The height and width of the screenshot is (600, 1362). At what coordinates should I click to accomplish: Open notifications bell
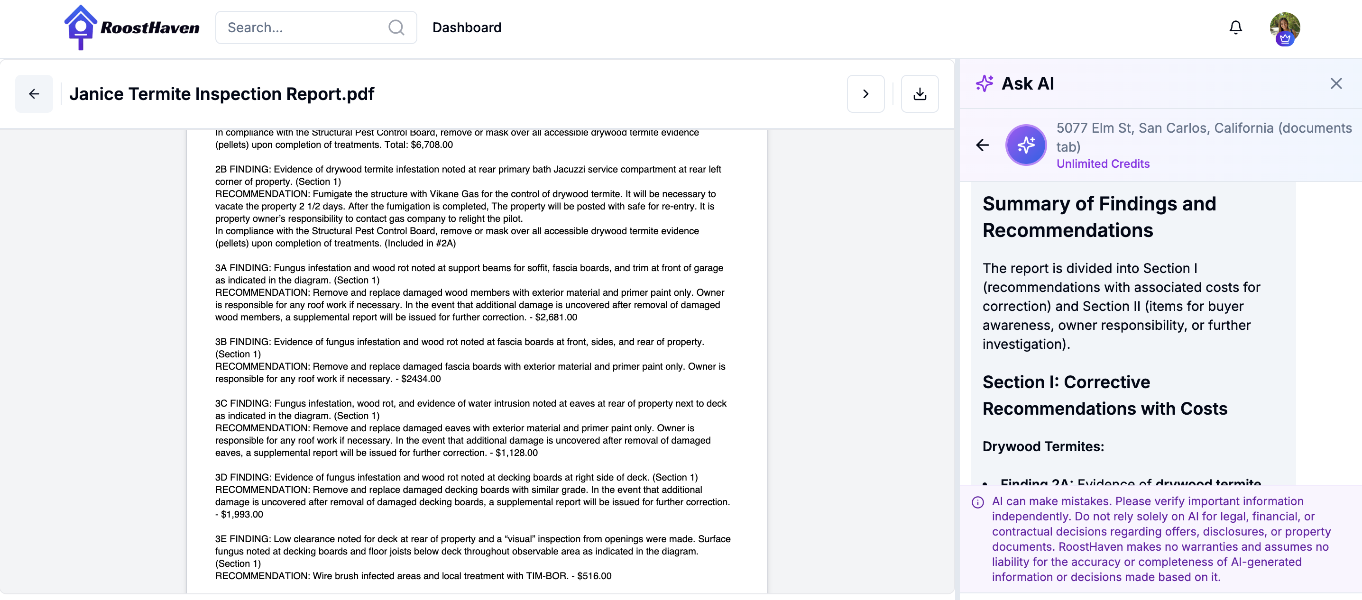1235,27
